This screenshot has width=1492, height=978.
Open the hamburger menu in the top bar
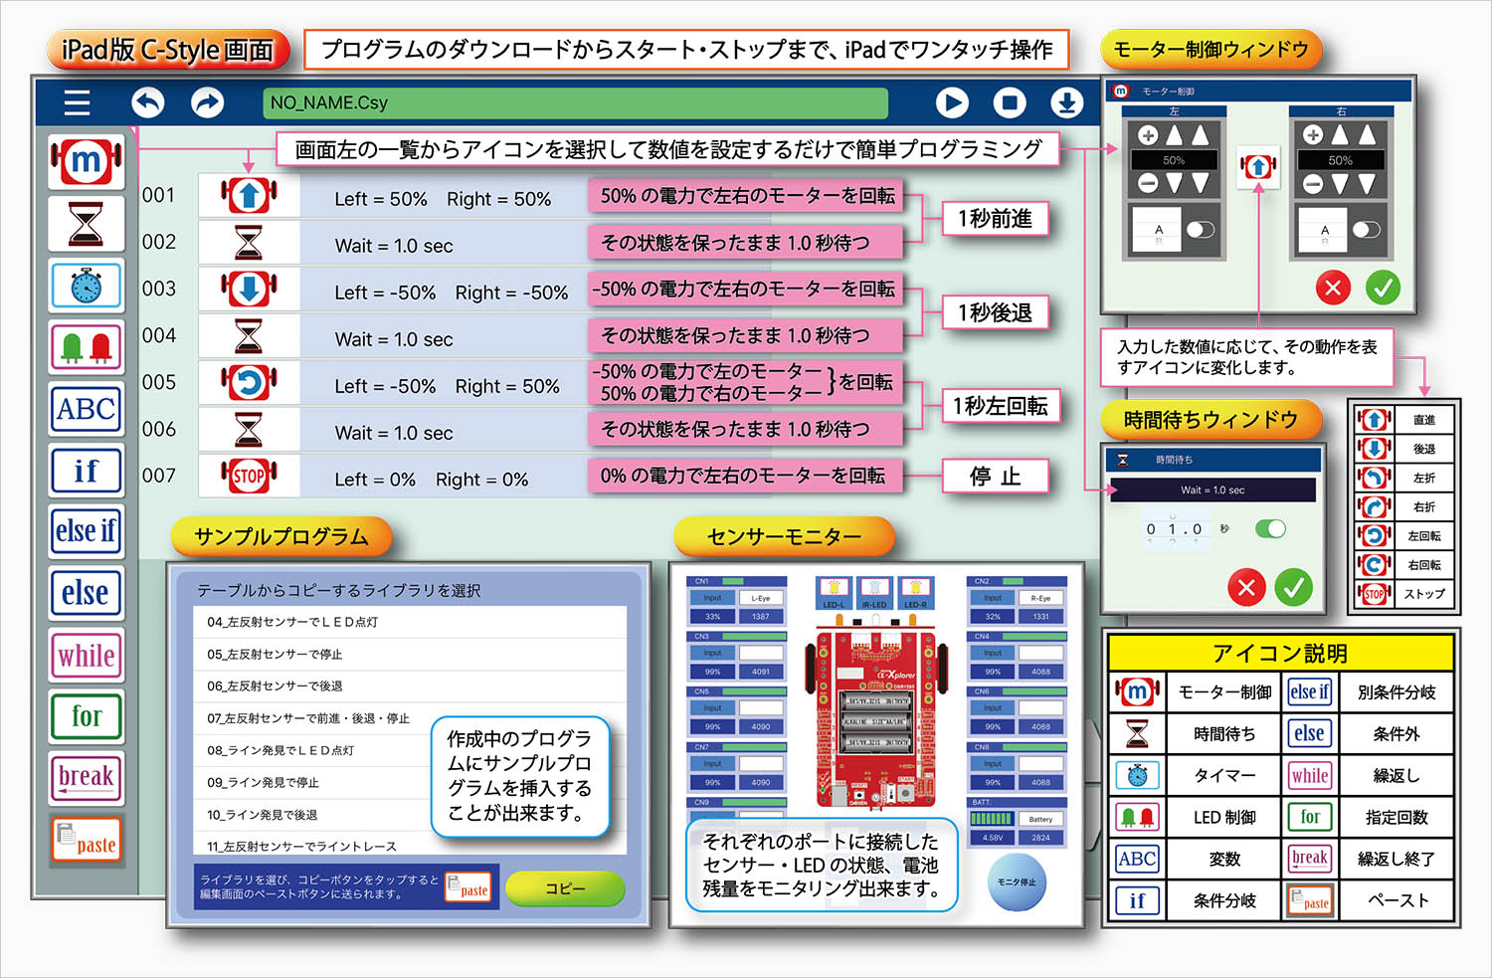77,102
